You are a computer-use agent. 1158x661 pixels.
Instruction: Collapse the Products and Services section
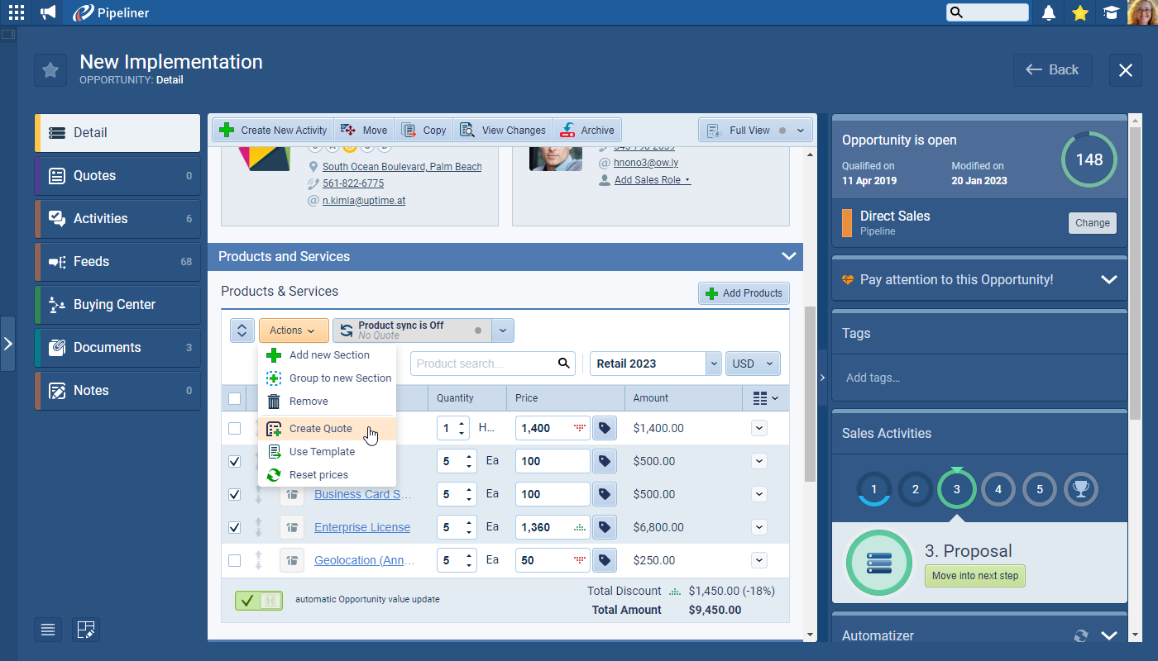tap(788, 256)
